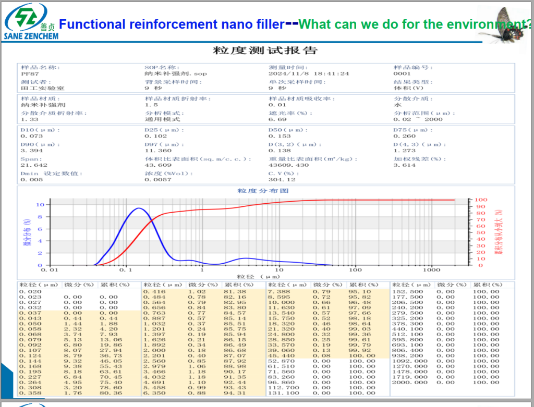Click the analysis range value 0.02 ~ 2000

click(418, 119)
